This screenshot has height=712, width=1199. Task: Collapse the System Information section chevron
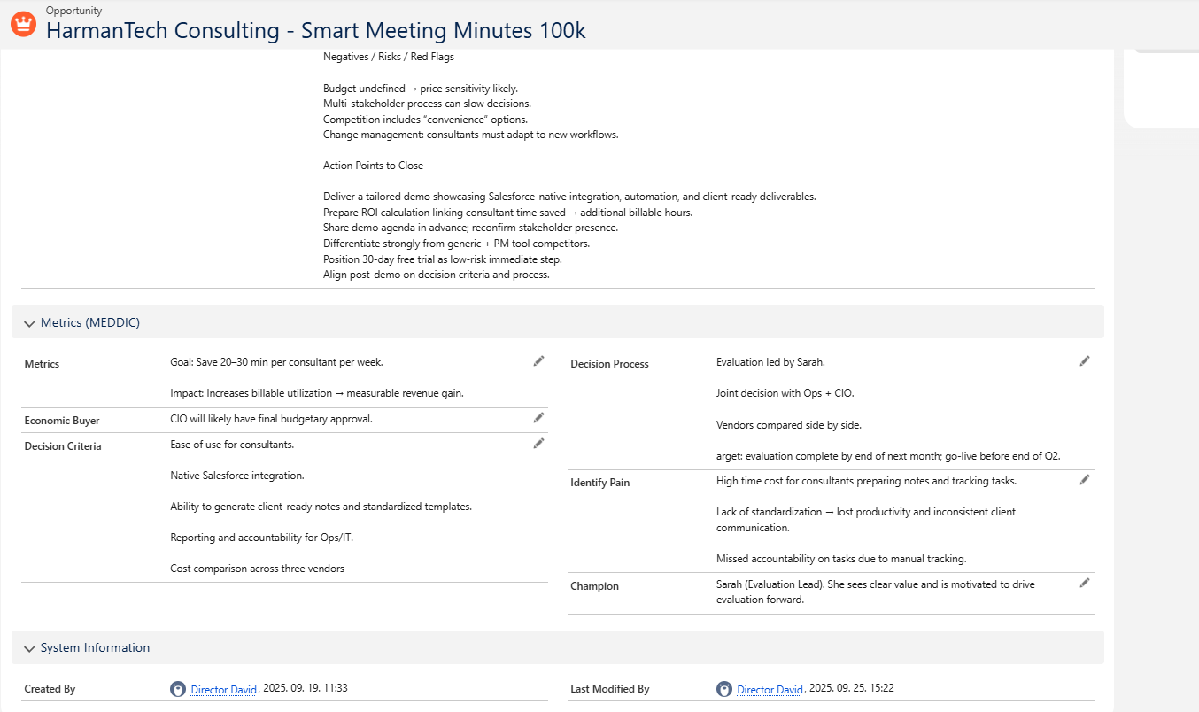coord(29,648)
